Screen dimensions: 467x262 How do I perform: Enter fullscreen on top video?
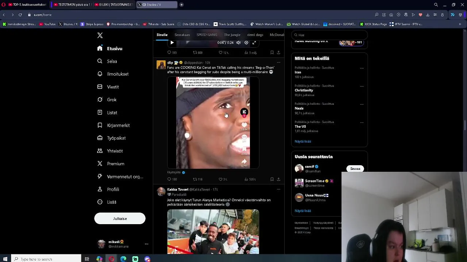(x=254, y=43)
